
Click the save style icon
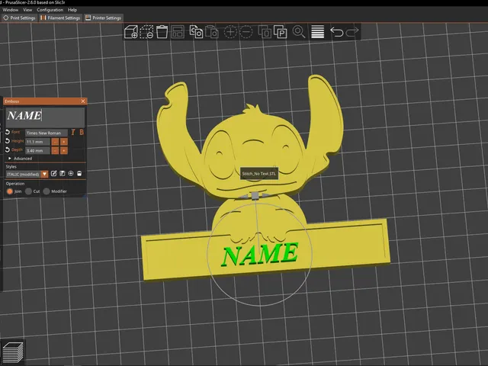(x=63, y=174)
